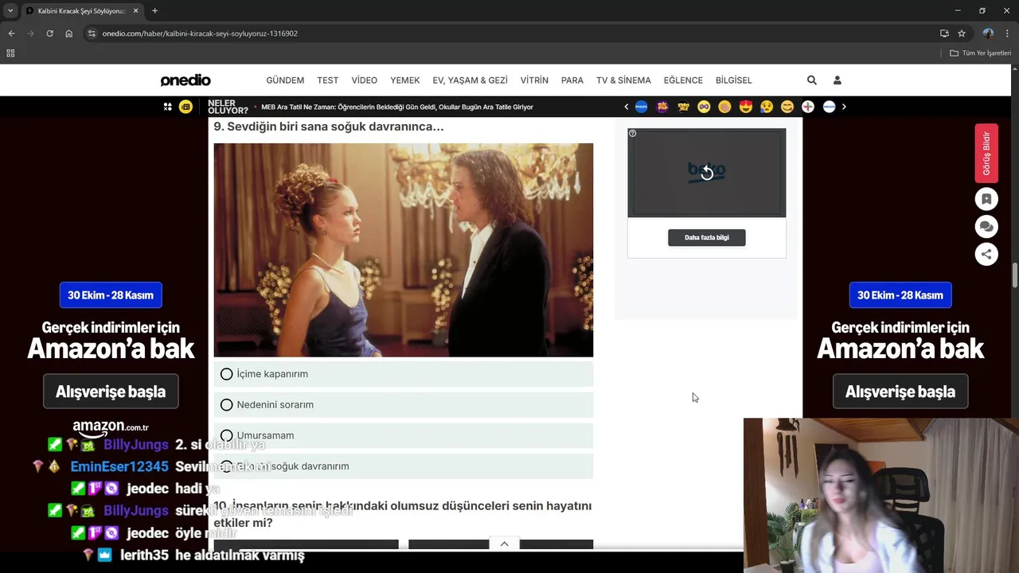Open the user account icon
1019x573 pixels.
pos(837,80)
